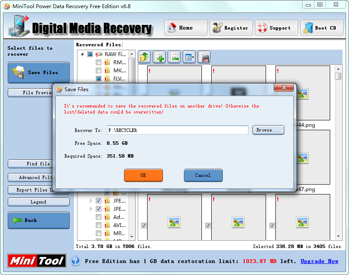Click the red 1023.87 MB remaining text
The width and height of the screenshot is (349, 275).
click(260, 261)
